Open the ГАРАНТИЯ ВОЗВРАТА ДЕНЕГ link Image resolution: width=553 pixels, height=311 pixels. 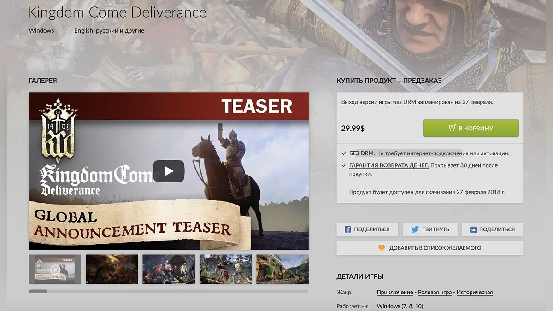coord(389,165)
